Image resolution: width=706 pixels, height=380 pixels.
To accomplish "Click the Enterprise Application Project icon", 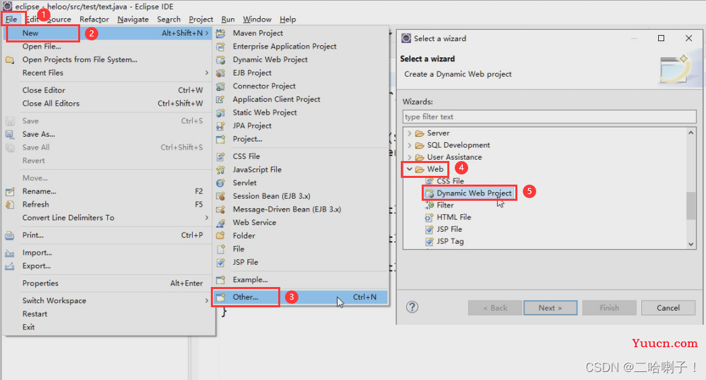I will 221,46.
